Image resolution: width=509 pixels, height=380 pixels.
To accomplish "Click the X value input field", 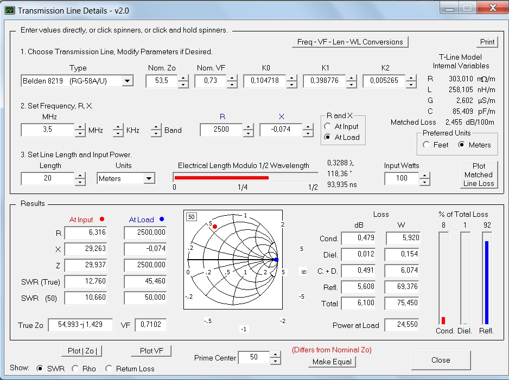I will (x=281, y=130).
